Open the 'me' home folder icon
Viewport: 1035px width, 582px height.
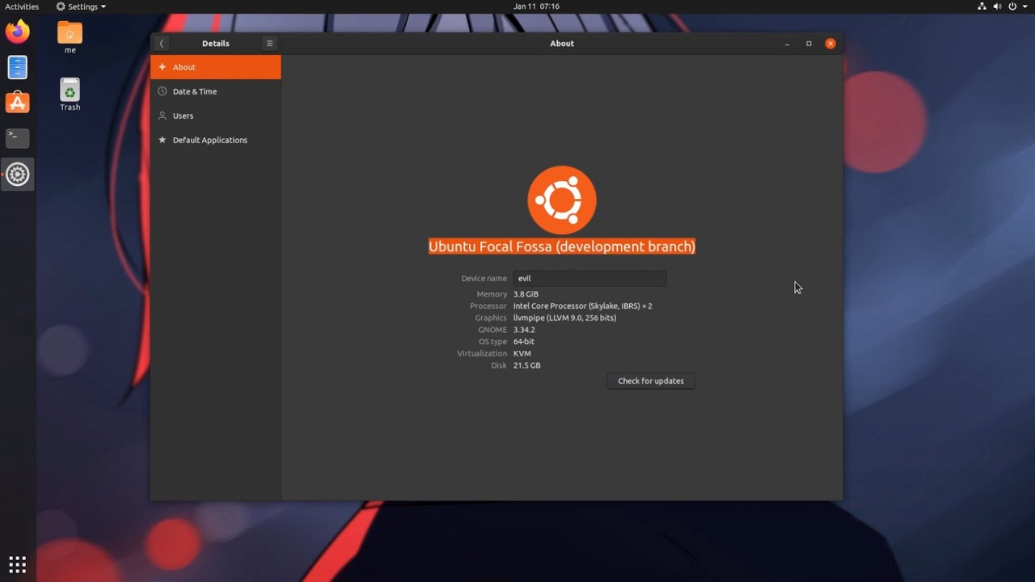(70, 37)
